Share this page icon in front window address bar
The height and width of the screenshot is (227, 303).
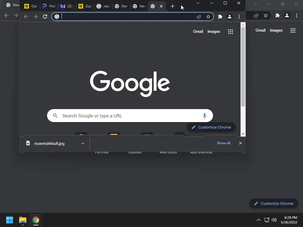[199, 17]
